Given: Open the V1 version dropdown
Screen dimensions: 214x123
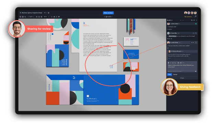Looking at the screenshot, I should [45, 13].
